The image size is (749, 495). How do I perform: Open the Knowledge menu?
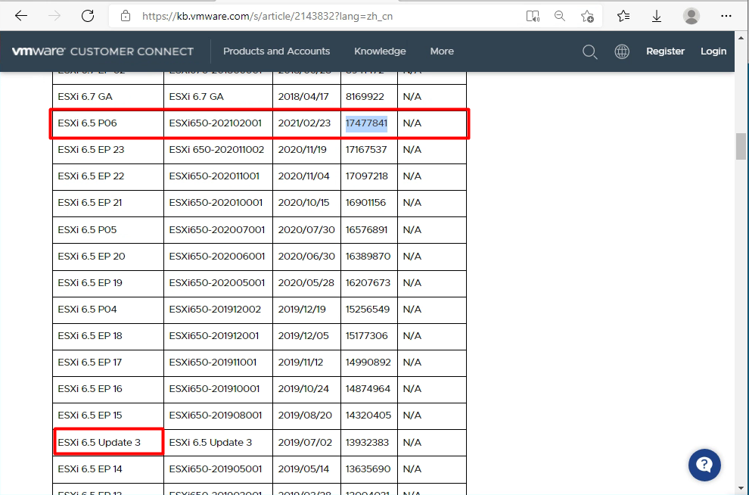tap(380, 51)
